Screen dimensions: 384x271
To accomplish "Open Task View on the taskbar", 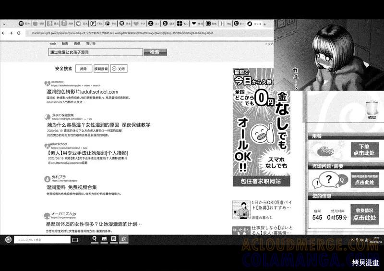I will tap(75, 240).
